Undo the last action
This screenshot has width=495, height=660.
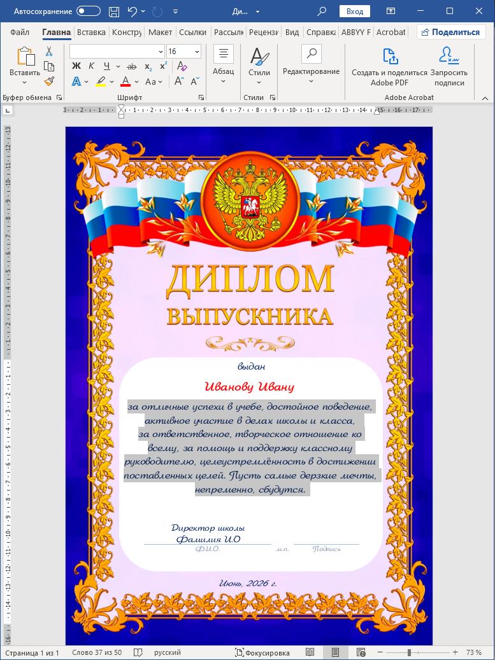click(x=133, y=11)
